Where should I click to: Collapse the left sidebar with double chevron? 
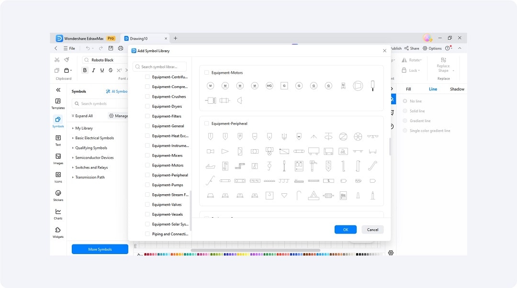[58, 90]
